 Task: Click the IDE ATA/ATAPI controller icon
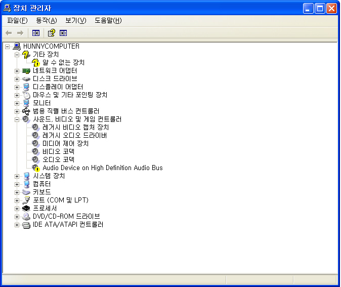click(x=26, y=225)
